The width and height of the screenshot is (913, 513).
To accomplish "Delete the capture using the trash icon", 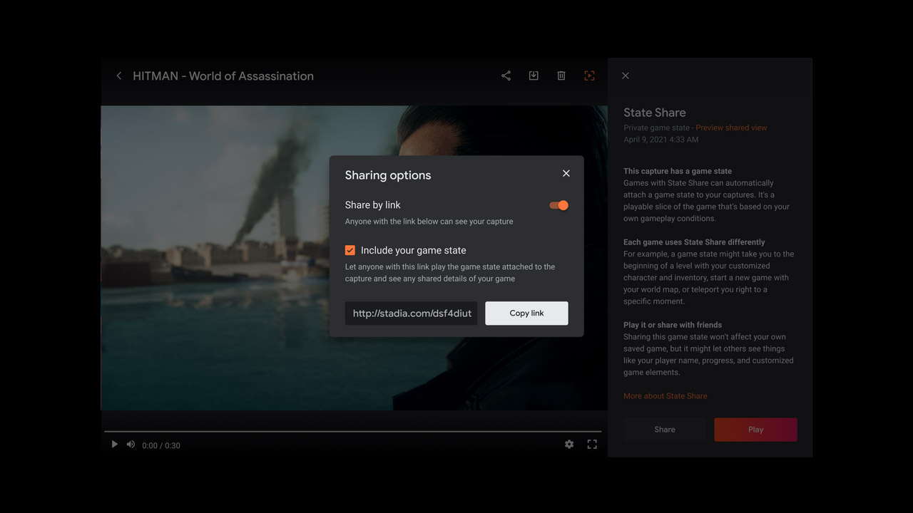I will point(561,76).
